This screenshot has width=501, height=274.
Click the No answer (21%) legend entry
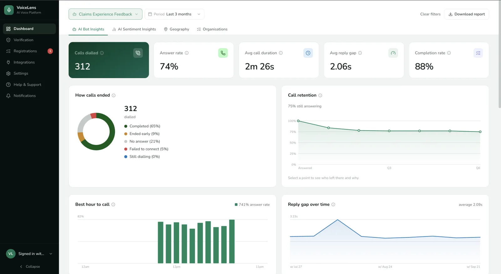pyautogui.click(x=142, y=142)
